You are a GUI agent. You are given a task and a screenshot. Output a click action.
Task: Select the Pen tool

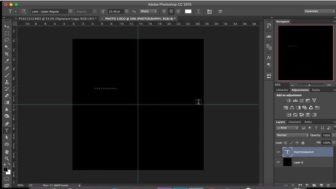tap(7, 124)
